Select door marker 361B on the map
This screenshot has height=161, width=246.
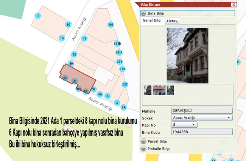tap(118, 43)
